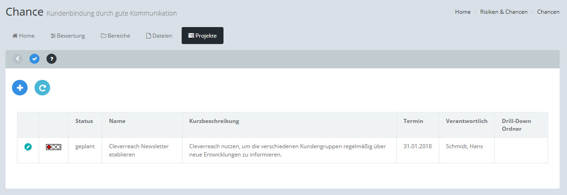Image resolution: width=567 pixels, height=195 pixels.
Task: Switch to the Bewertung tab
Action: pos(68,36)
